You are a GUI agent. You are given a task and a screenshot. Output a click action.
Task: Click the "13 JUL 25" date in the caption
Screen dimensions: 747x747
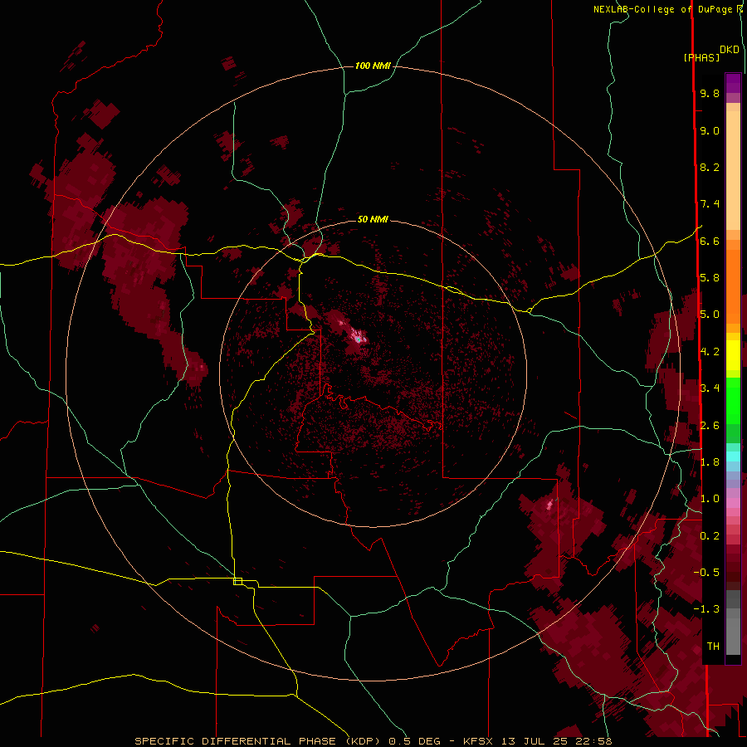click(x=533, y=741)
